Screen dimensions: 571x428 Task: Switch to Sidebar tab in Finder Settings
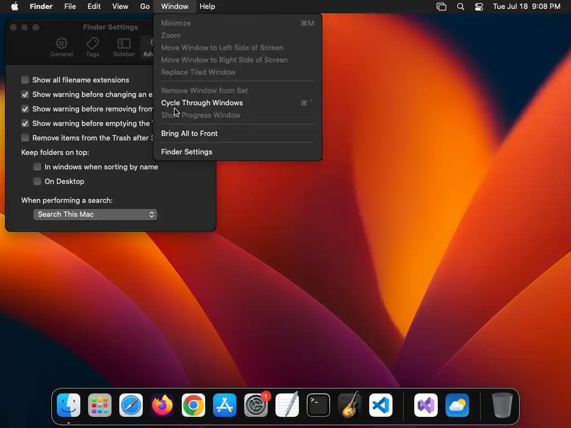(x=124, y=47)
